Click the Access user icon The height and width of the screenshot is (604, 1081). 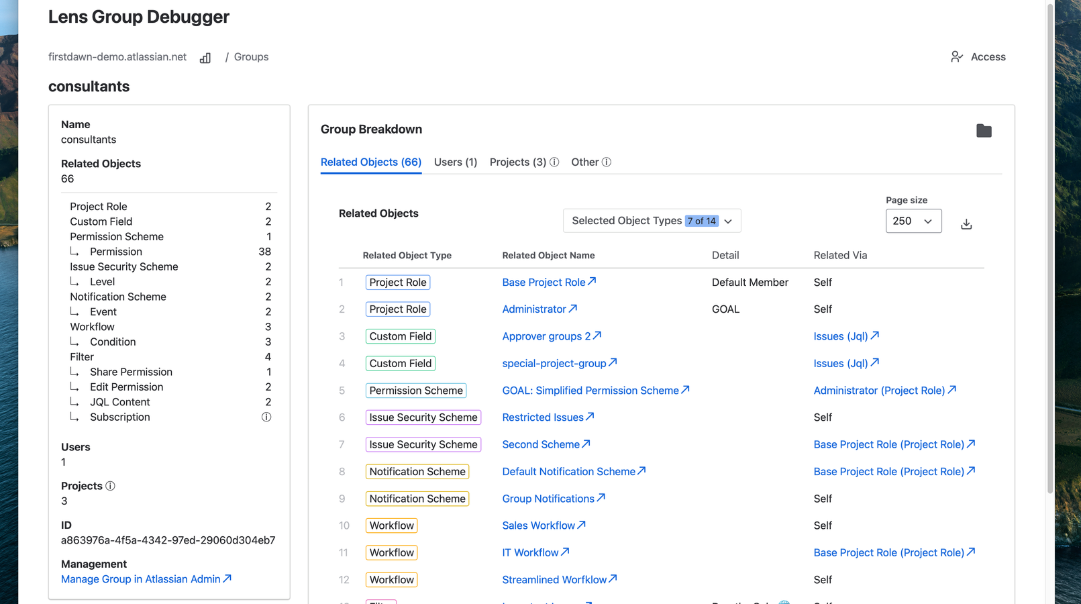coord(957,57)
